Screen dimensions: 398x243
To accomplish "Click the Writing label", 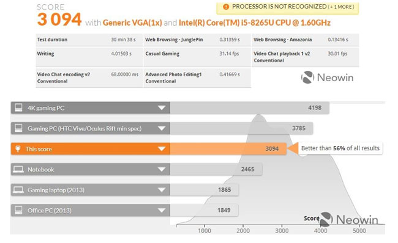I will coord(45,54).
